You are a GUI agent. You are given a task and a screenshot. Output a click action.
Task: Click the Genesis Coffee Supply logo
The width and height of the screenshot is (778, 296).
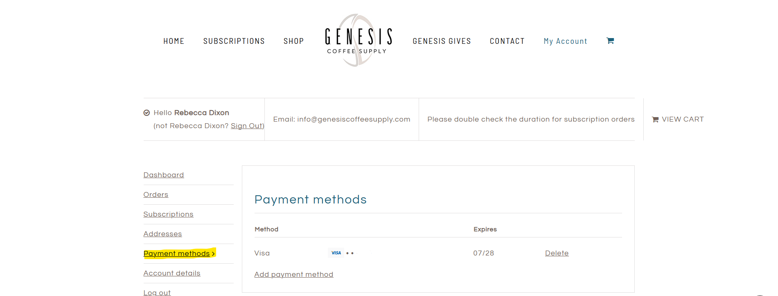(x=358, y=40)
